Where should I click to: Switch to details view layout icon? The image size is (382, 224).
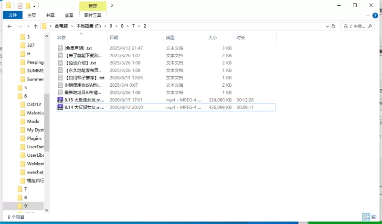tap(366, 217)
